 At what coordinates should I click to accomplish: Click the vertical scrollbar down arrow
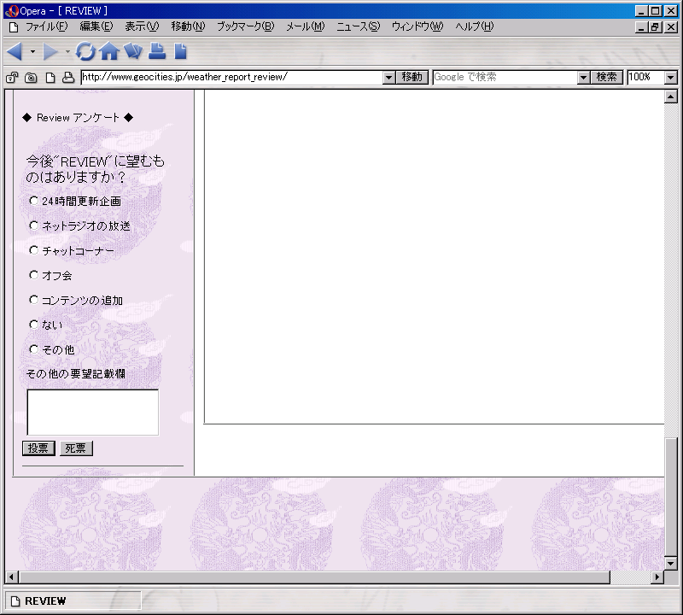coord(671,563)
